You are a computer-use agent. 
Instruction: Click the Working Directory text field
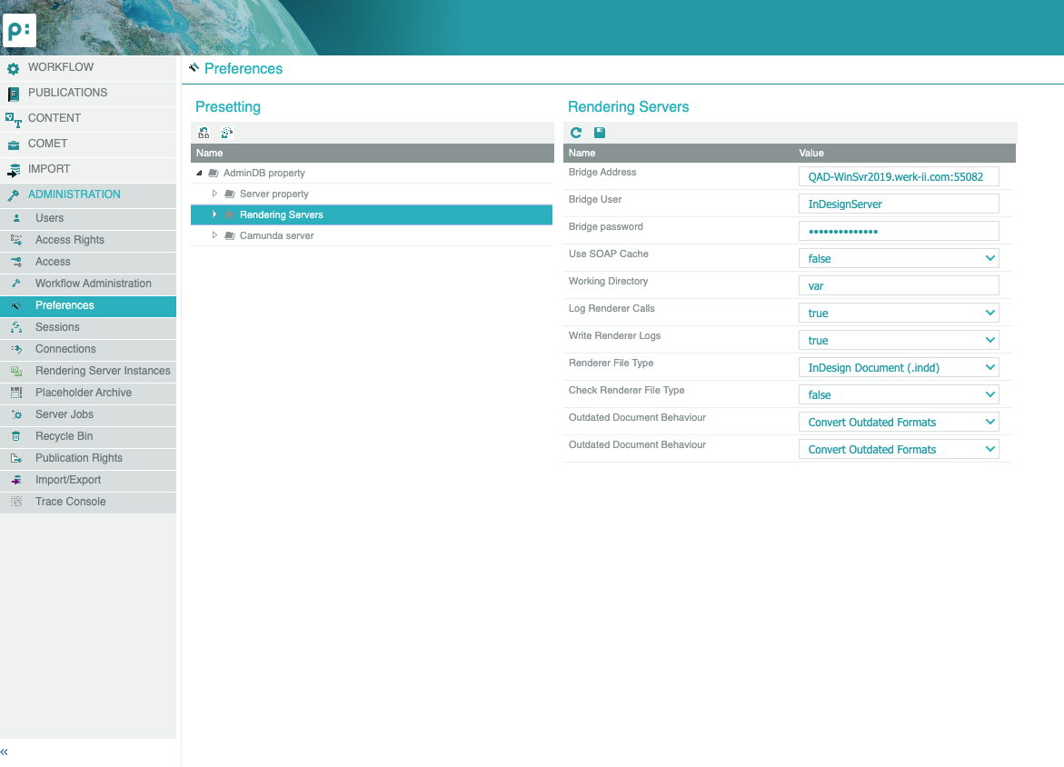[x=898, y=286]
